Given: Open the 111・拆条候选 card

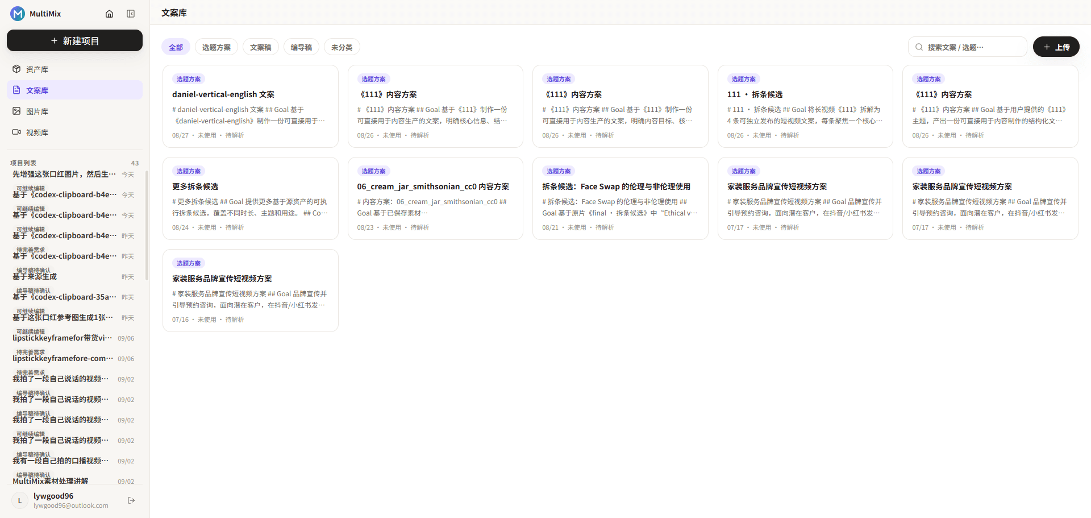Looking at the screenshot, I should (805, 106).
